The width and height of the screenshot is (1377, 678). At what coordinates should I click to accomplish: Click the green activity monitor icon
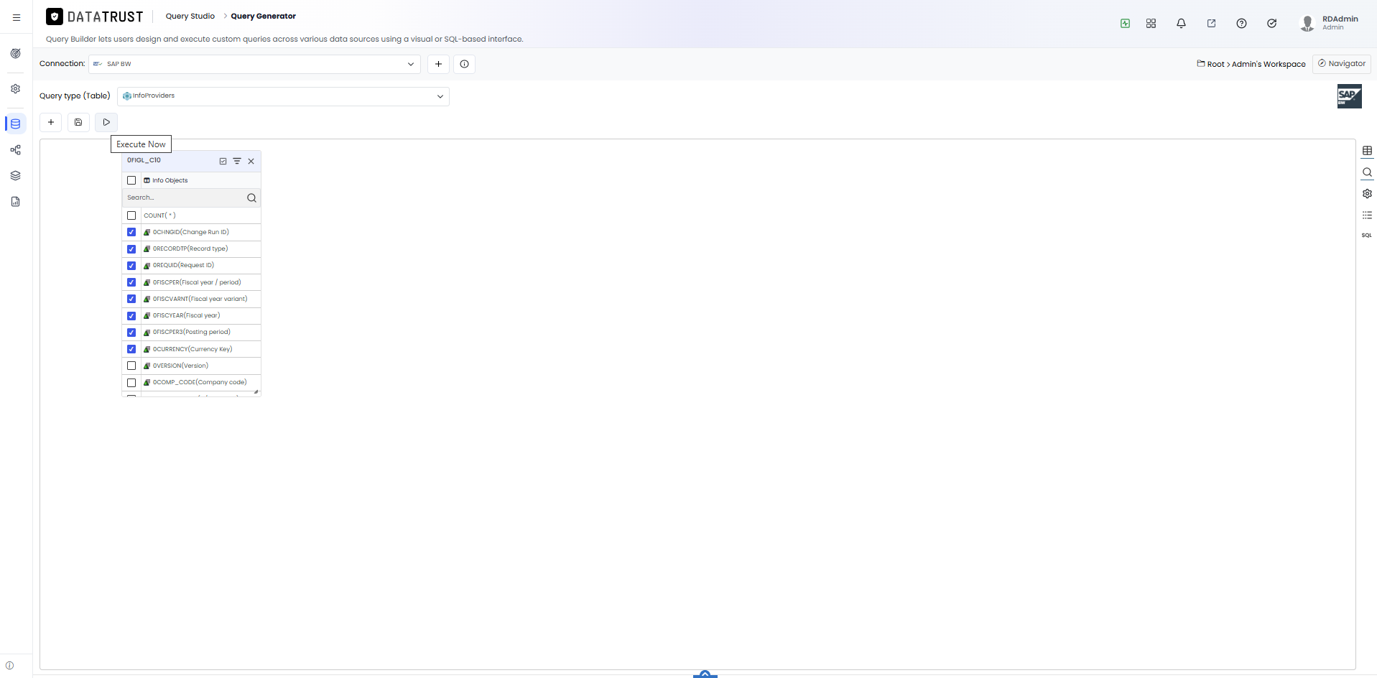coord(1125,23)
